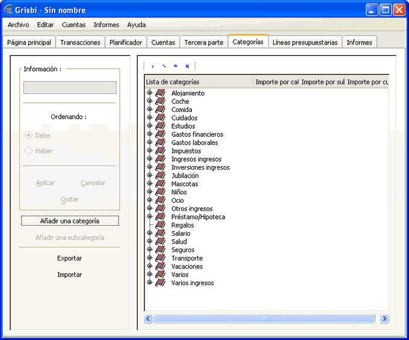The width and height of the screenshot is (409, 340).
Task: Click the book icon next to Alojamiento
Action: [x=161, y=93]
